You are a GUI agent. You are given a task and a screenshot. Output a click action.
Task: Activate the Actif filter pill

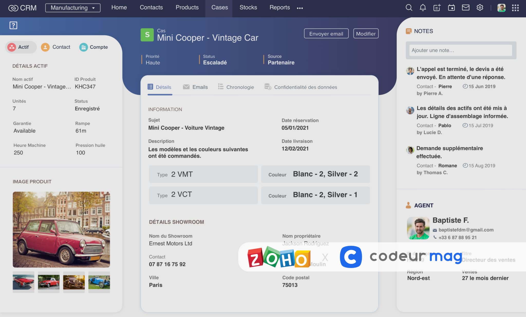pos(21,47)
